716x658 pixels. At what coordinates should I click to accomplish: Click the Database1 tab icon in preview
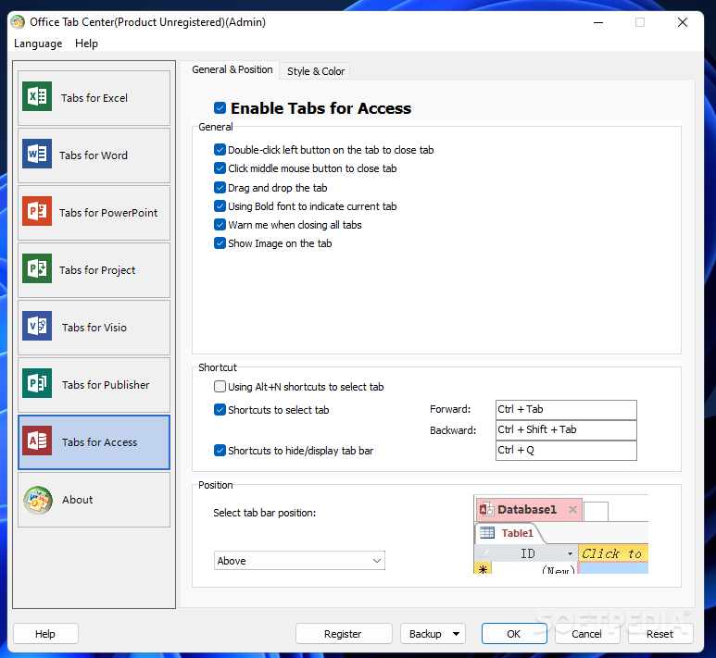pos(486,509)
